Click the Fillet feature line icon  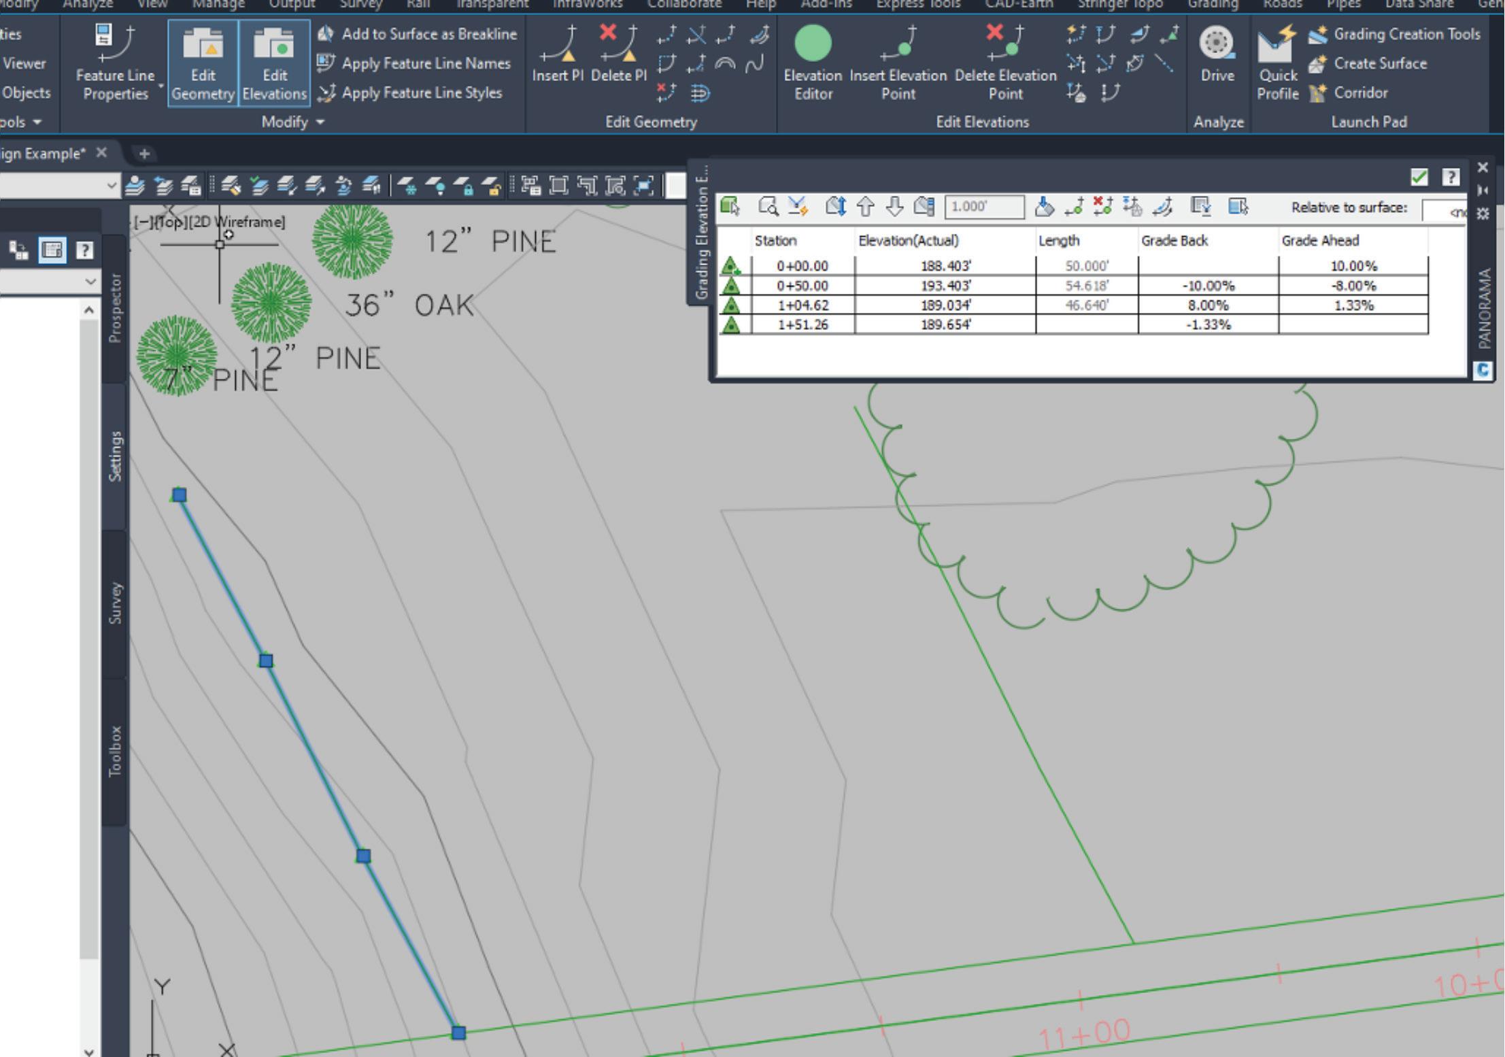coord(696,64)
